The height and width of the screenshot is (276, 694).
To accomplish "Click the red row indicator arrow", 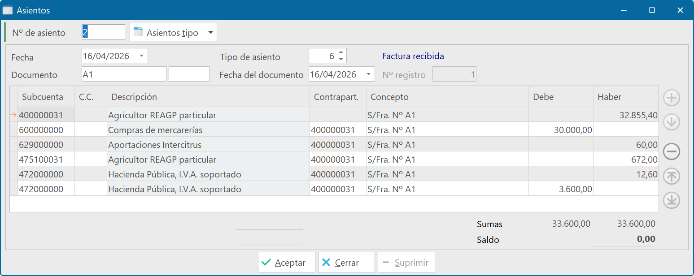I will [13, 115].
